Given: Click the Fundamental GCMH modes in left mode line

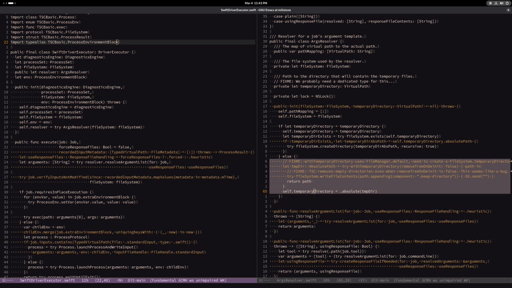Looking at the screenshot, I should [x=189, y=280].
